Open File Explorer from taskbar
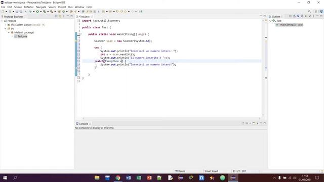 [97, 177]
